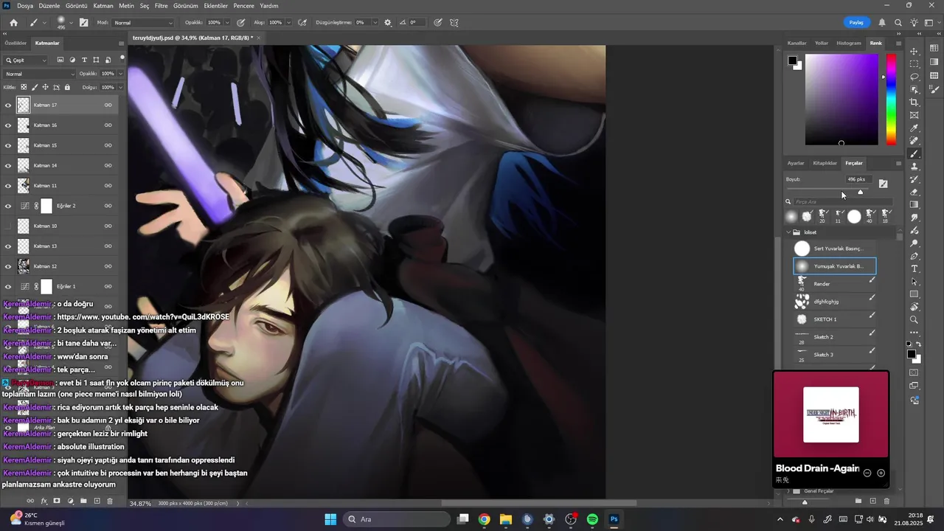Image resolution: width=944 pixels, height=531 pixels.
Task: Hide layer Katman 15
Action: [x=8, y=145]
